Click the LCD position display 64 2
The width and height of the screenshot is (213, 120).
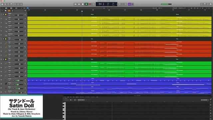(101, 4)
